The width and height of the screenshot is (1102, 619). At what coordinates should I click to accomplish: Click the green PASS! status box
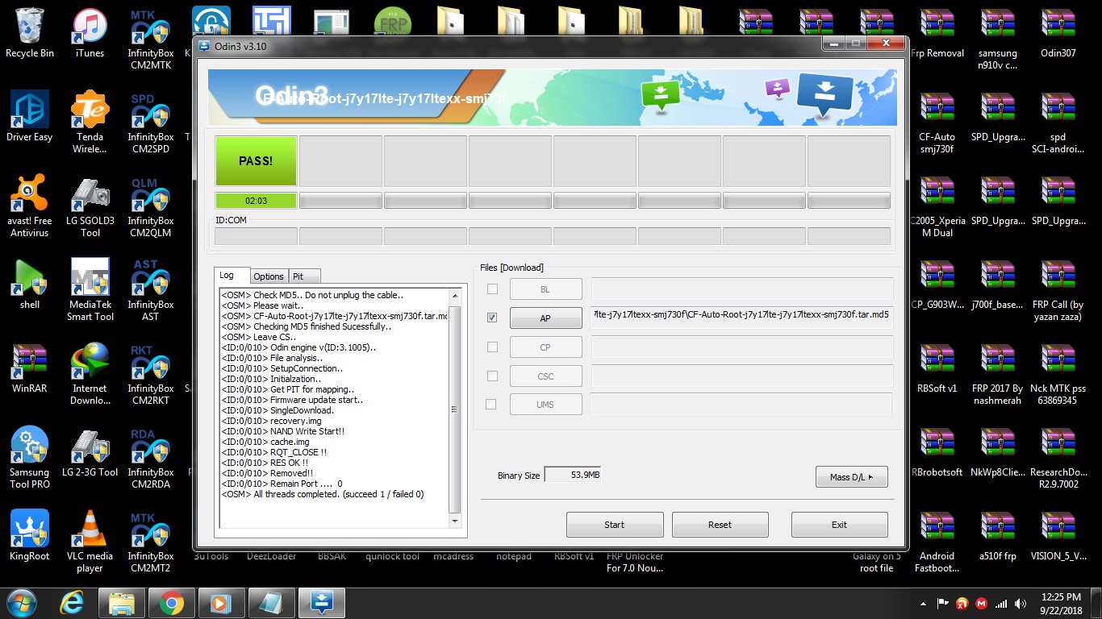point(256,160)
